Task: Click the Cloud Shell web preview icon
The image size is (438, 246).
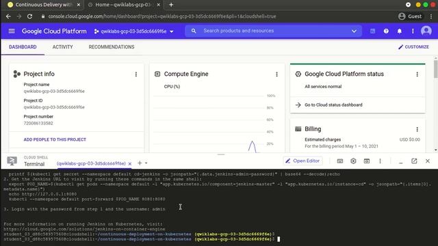Action: 367,161
